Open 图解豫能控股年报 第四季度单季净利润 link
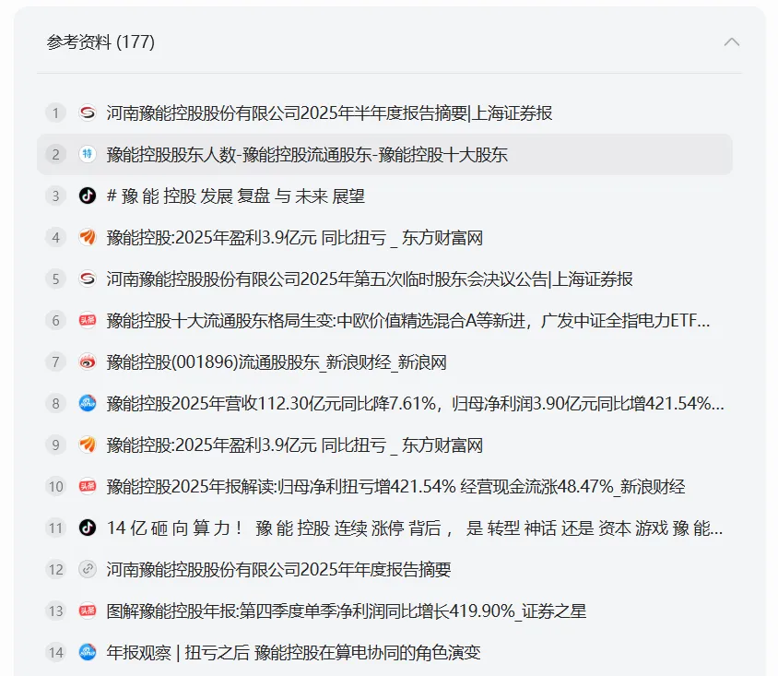 (x=346, y=611)
